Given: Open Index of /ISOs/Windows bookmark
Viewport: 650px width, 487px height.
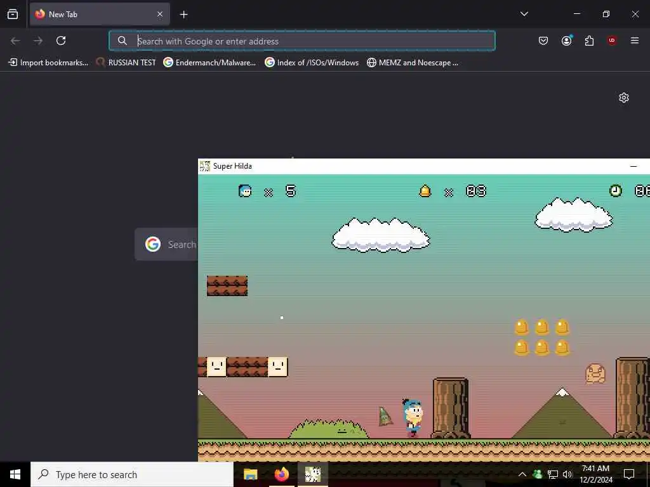Looking at the screenshot, I should pos(312,63).
